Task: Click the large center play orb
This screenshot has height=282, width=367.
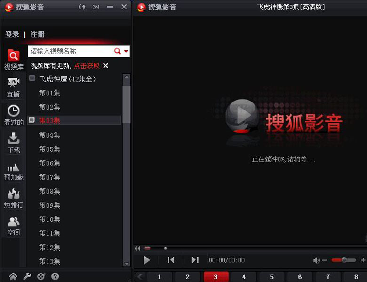Action: (242, 116)
